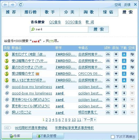This screenshot has width=139, height=140.
Task: Open the 推荐 tab
Action: [11, 12]
